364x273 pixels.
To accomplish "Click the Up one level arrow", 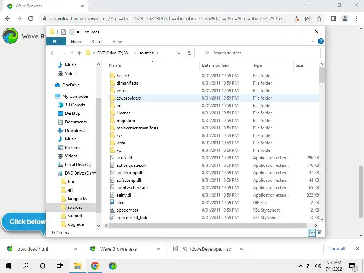I will (79, 53).
